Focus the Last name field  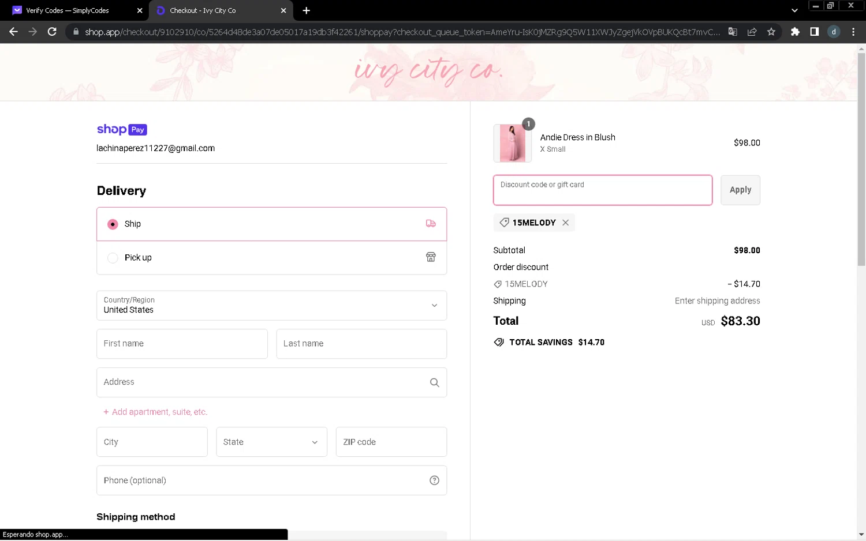361,344
